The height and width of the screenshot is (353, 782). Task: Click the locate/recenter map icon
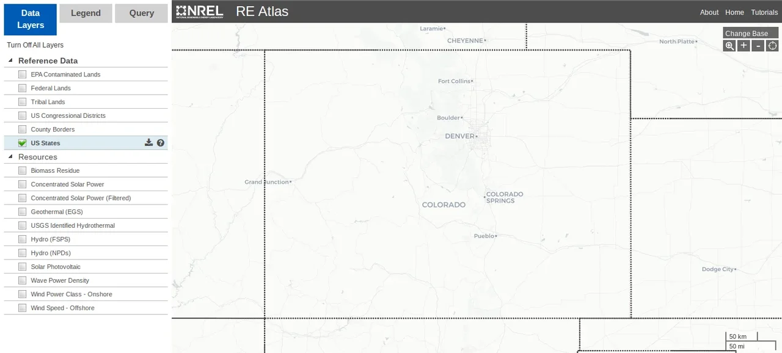772,46
